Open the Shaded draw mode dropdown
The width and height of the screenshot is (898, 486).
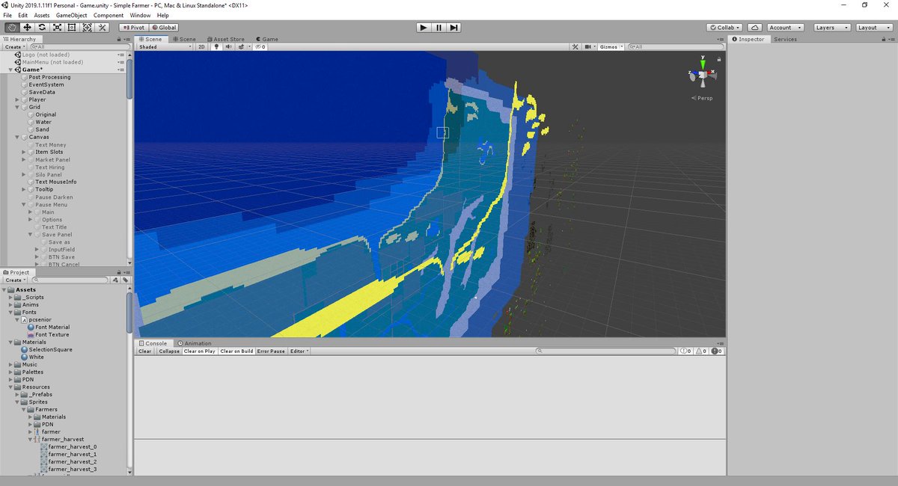[x=165, y=46]
